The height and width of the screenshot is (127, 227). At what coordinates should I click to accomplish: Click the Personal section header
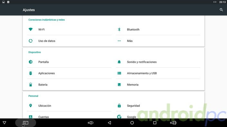(x=33, y=96)
